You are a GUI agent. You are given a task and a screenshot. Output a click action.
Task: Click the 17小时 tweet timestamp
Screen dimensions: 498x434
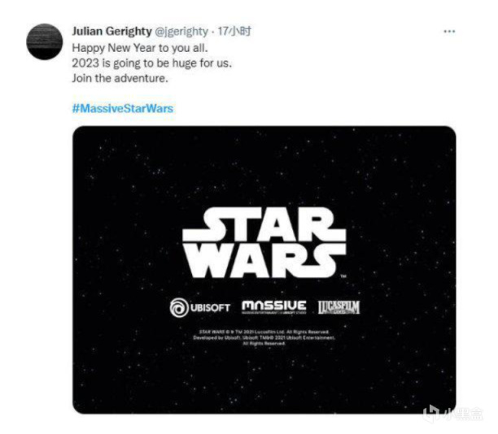234,31
